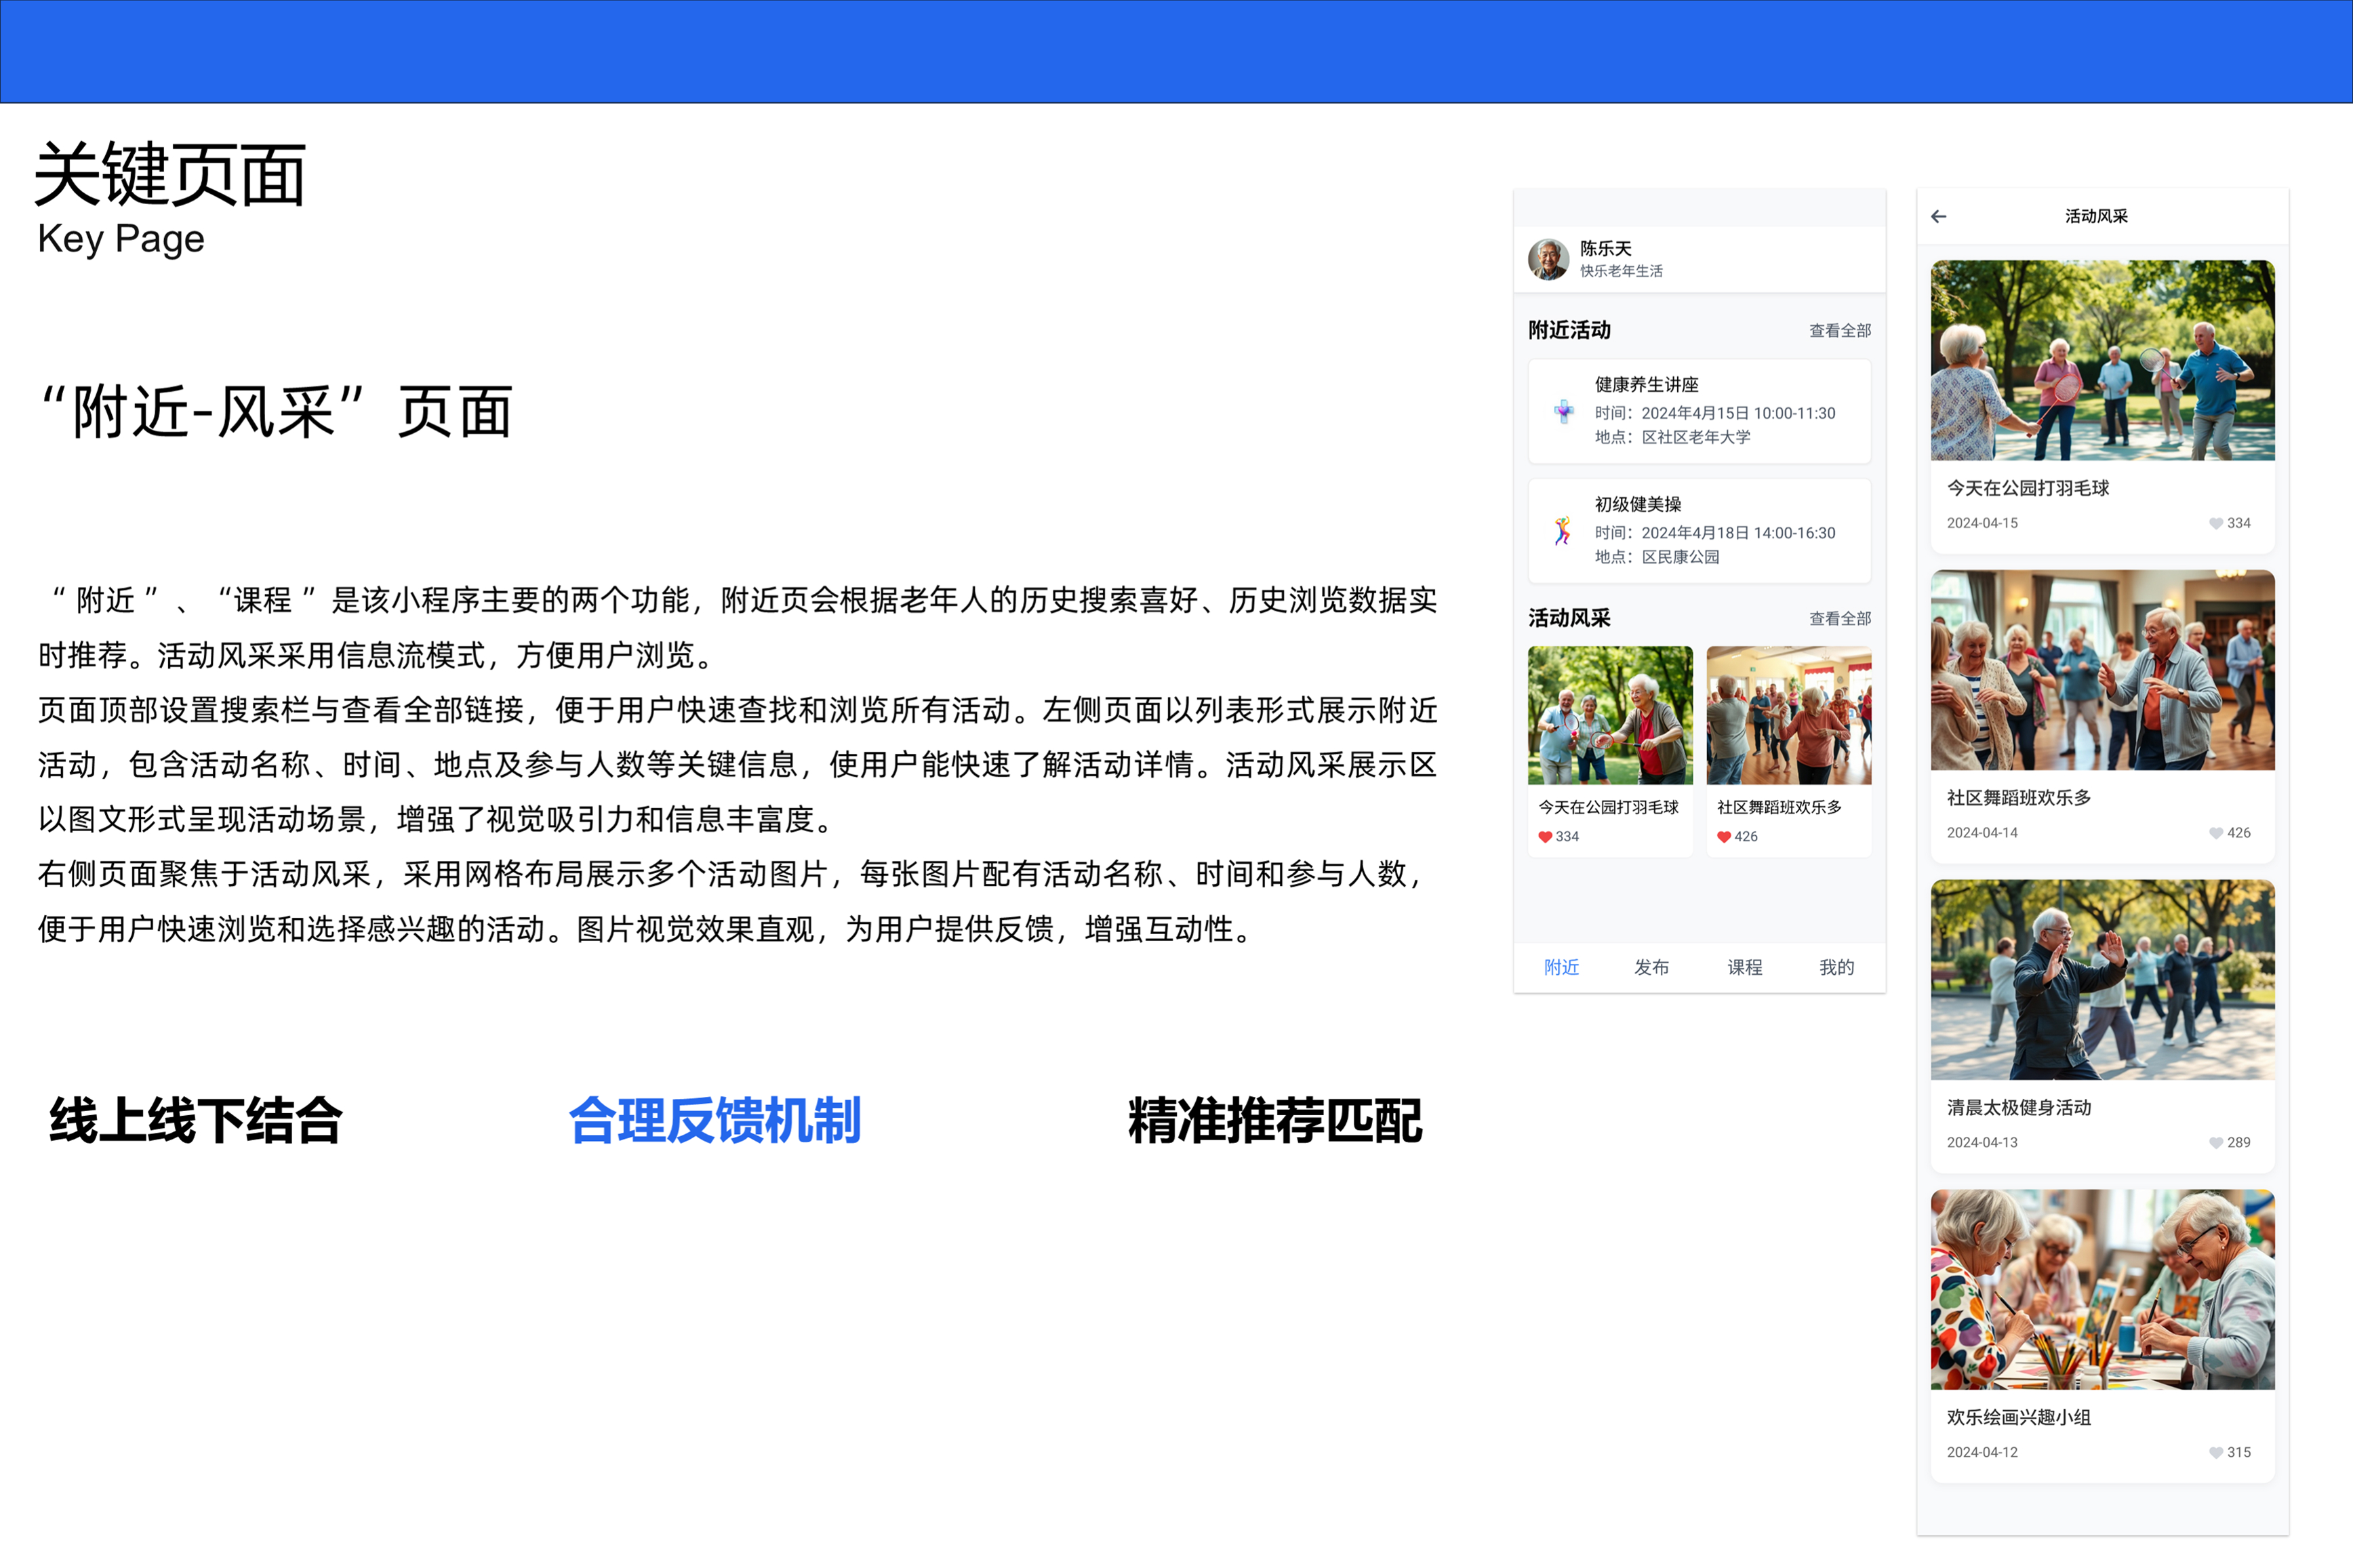Tap the gray heart beside 334
The height and width of the screenshot is (1568, 2353).
coord(2215,523)
